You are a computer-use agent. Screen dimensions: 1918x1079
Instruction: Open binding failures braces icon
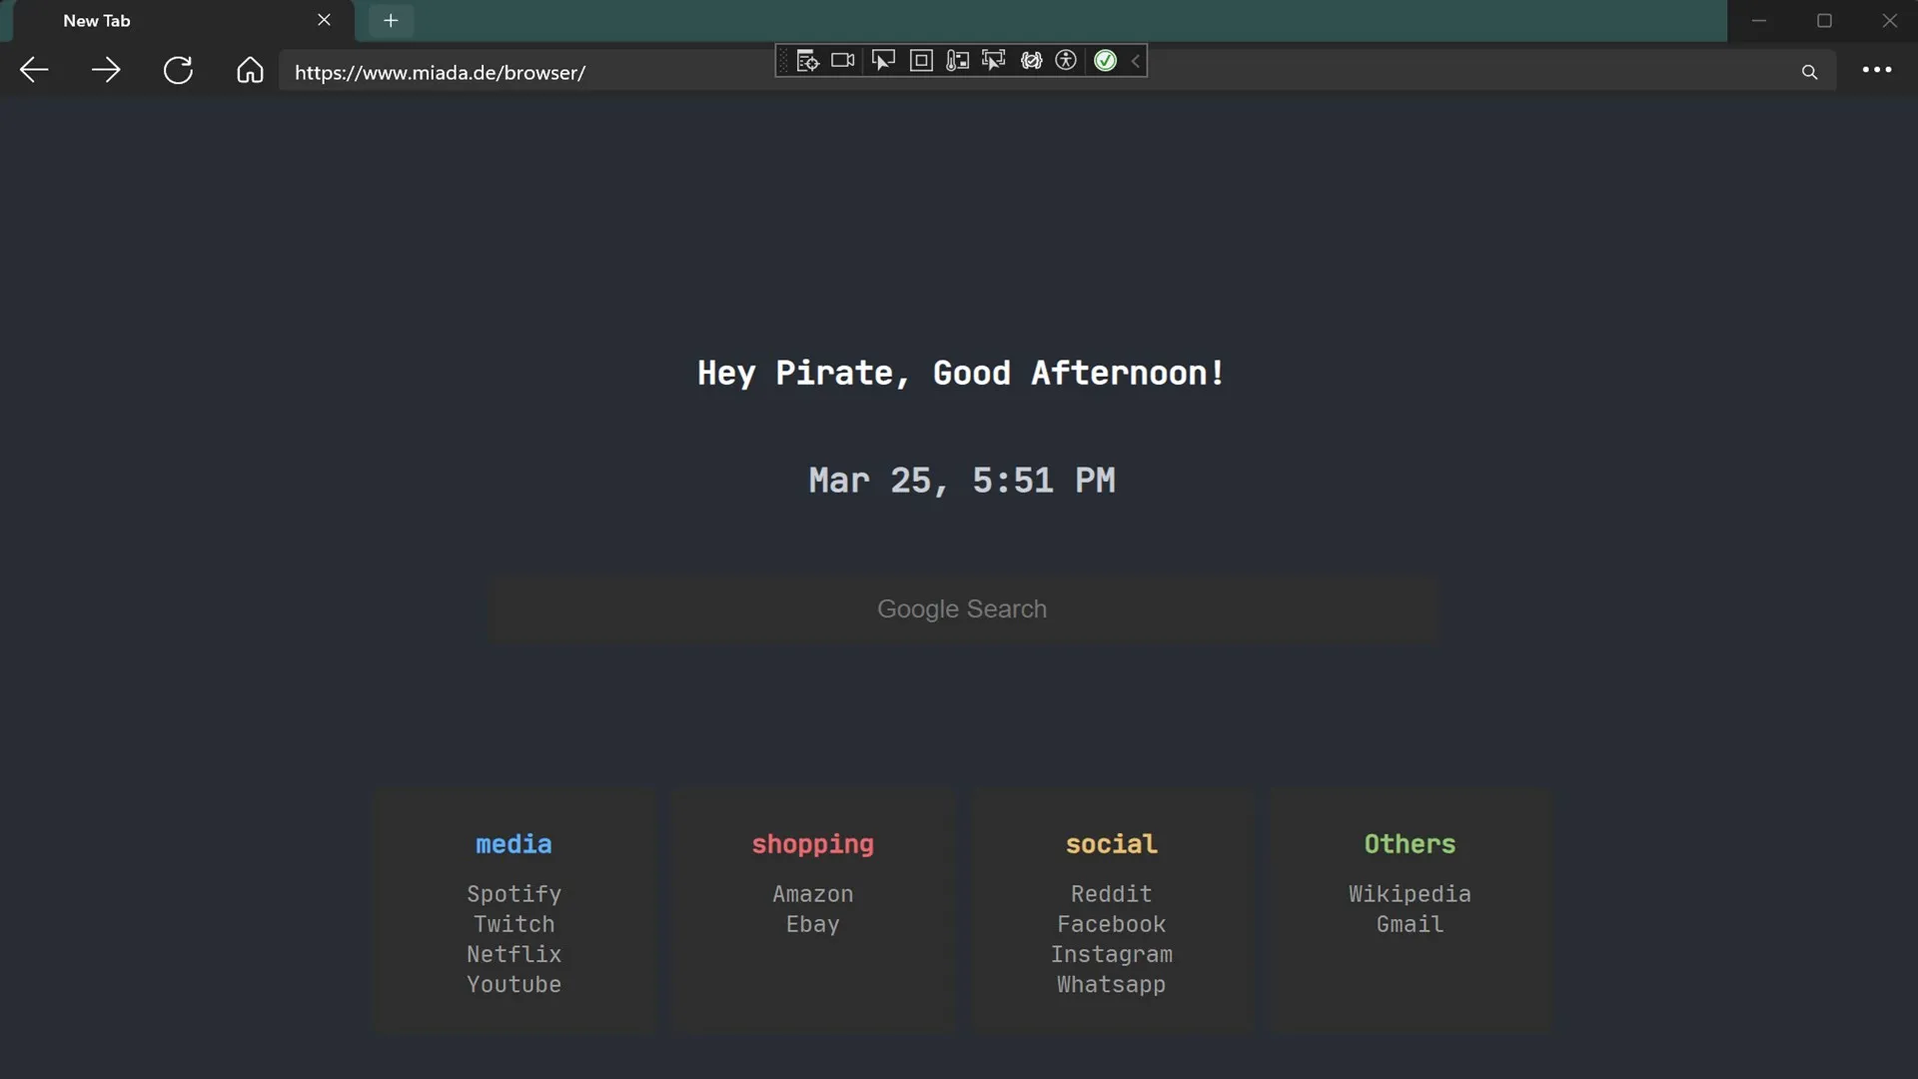coord(1031,61)
